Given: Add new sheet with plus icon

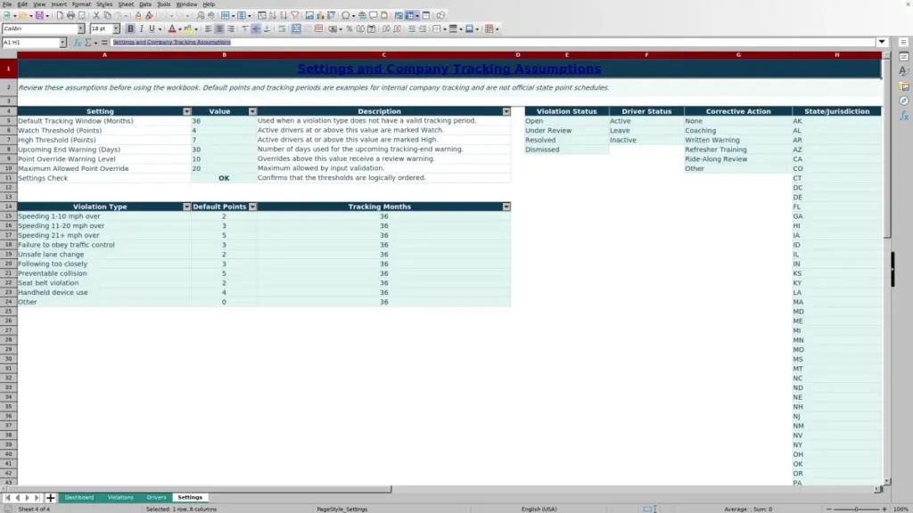Looking at the screenshot, I should coord(50,498).
